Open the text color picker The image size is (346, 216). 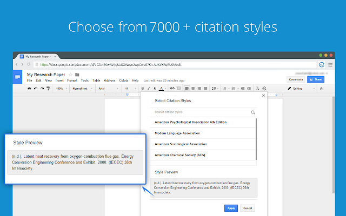(163, 89)
